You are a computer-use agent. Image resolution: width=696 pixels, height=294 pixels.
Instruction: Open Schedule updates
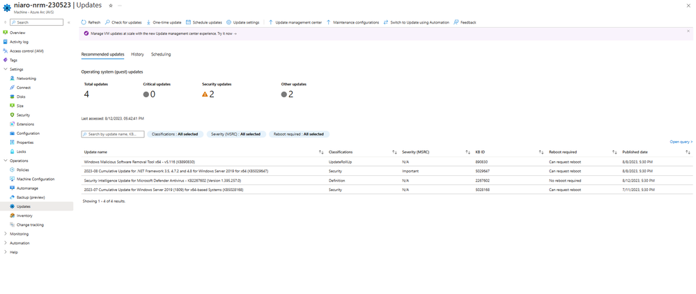pyautogui.click(x=203, y=22)
